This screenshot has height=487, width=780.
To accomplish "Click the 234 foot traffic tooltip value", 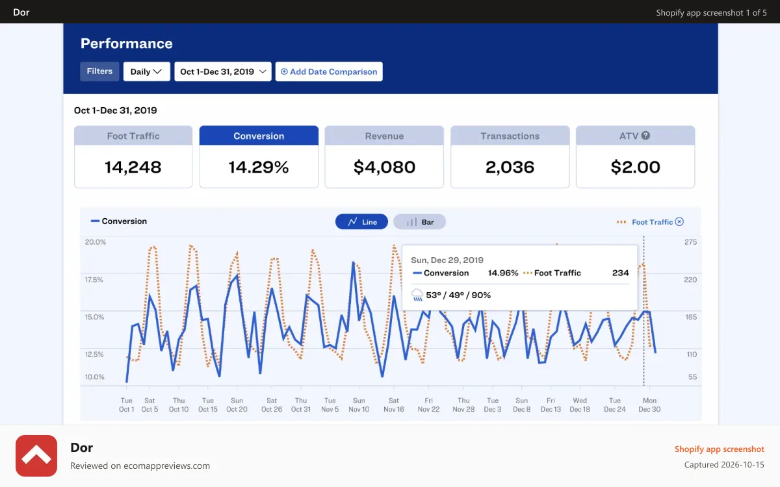I will click(621, 273).
